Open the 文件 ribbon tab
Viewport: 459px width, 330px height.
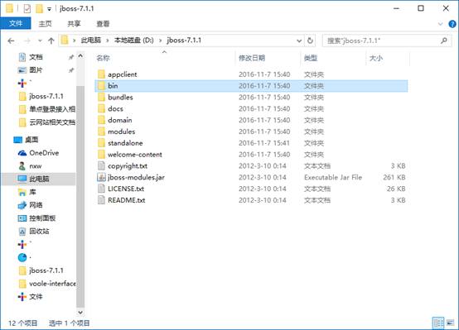click(x=16, y=23)
